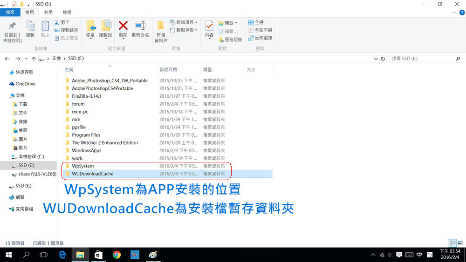Click the address bar SSD (E:) segment

[x=76, y=59]
